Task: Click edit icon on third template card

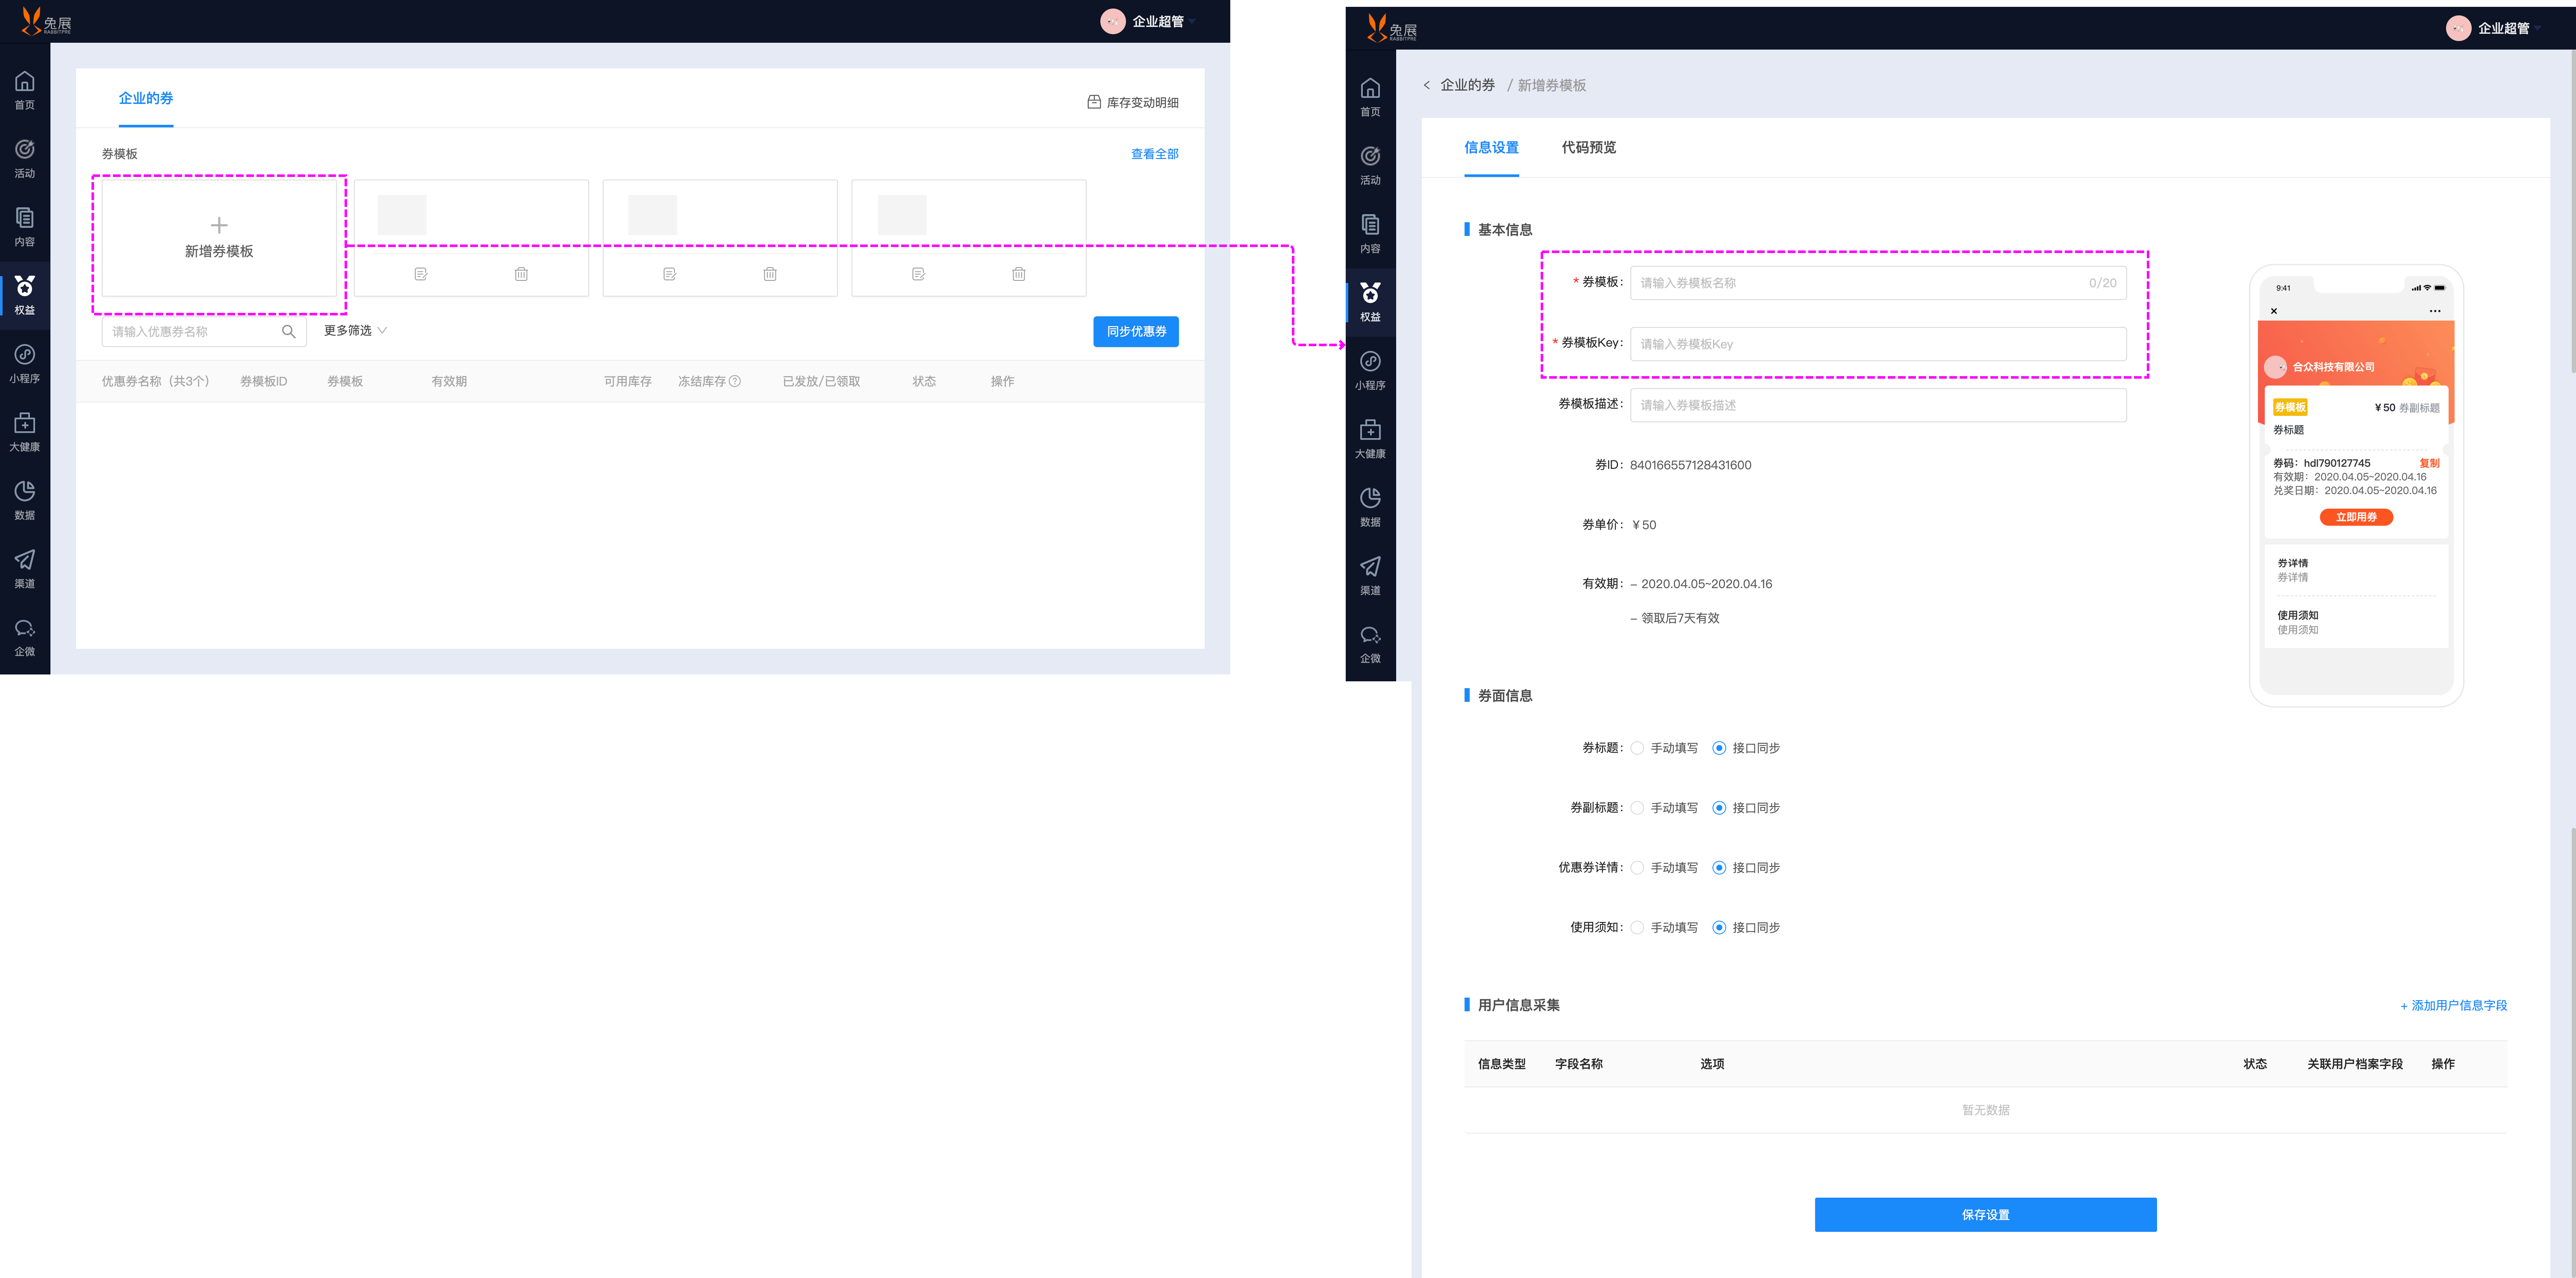Action: [x=918, y=274]
